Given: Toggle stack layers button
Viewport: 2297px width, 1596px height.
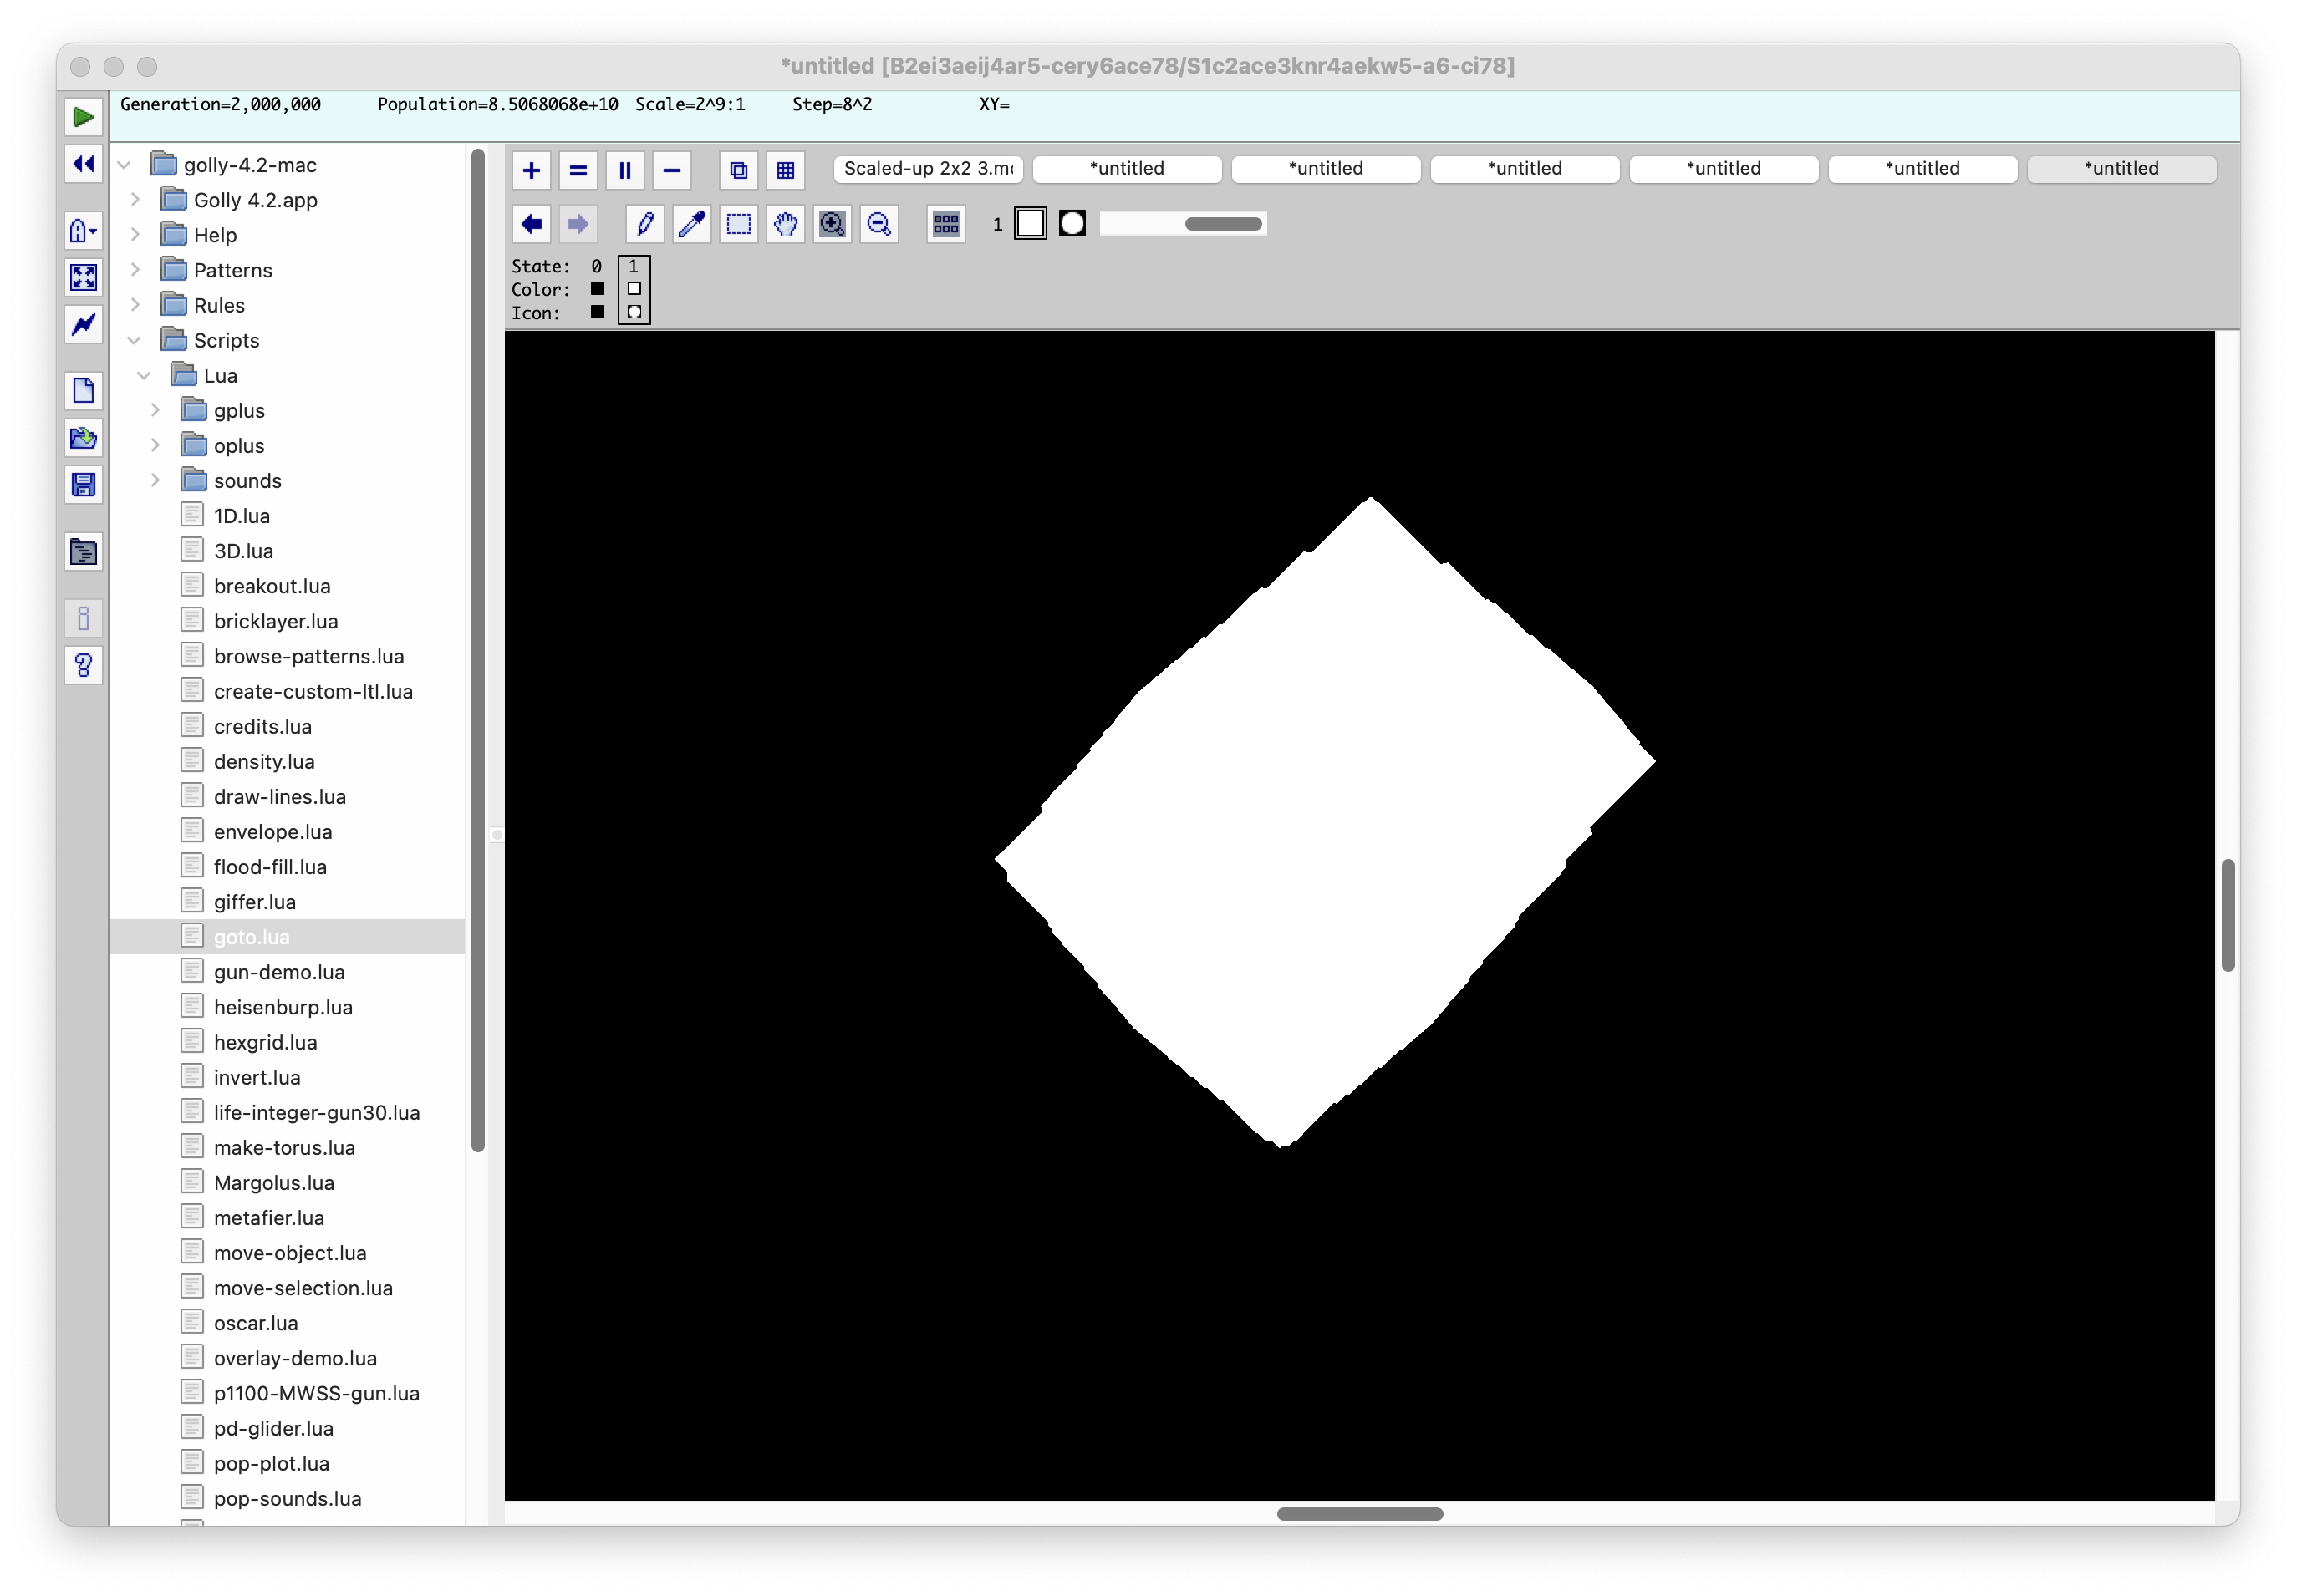Looking at the screenshot, I should click(x=738, y=170).
